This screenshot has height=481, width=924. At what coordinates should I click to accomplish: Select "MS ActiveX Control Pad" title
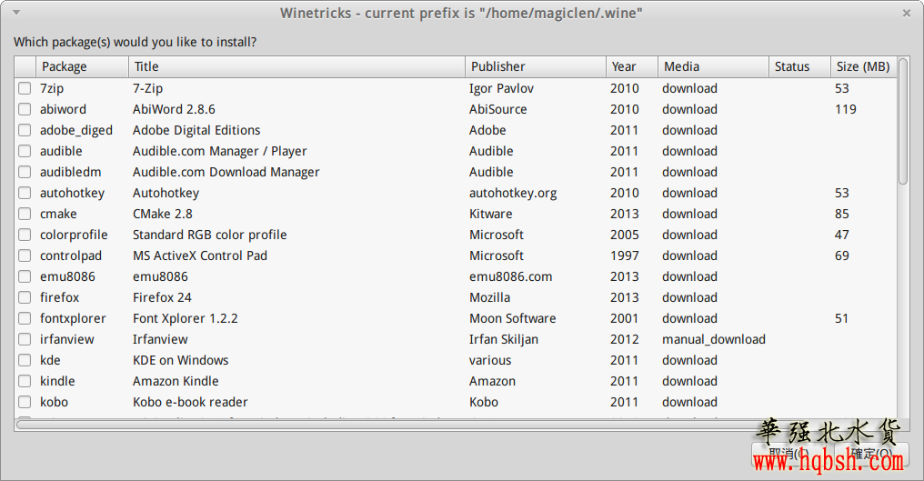click(x=200, y=256)
